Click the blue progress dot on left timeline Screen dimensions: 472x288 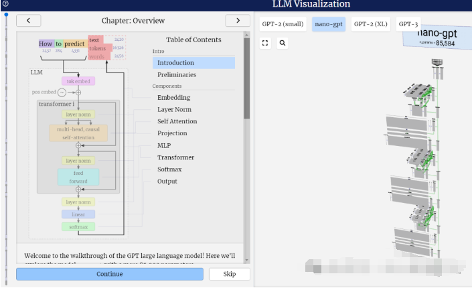[x=6, y=15]
